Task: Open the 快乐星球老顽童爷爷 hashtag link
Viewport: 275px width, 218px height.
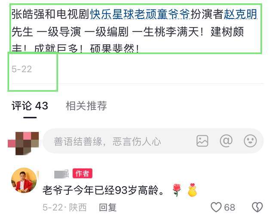Action: point(140,14)
